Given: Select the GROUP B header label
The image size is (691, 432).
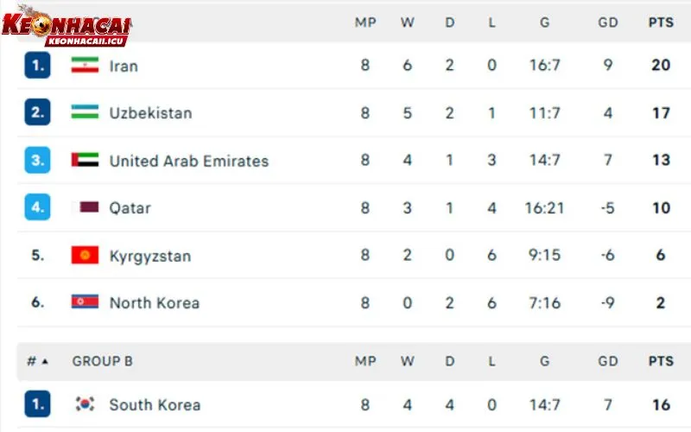Looking at the screenshot, I should click(102, 361).
